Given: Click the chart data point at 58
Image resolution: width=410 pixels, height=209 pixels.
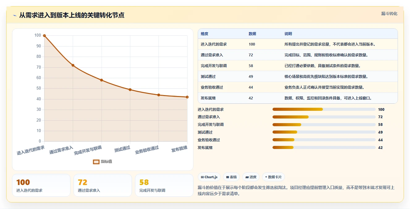Looking at the screenshot, I should (x=101, y=80).
